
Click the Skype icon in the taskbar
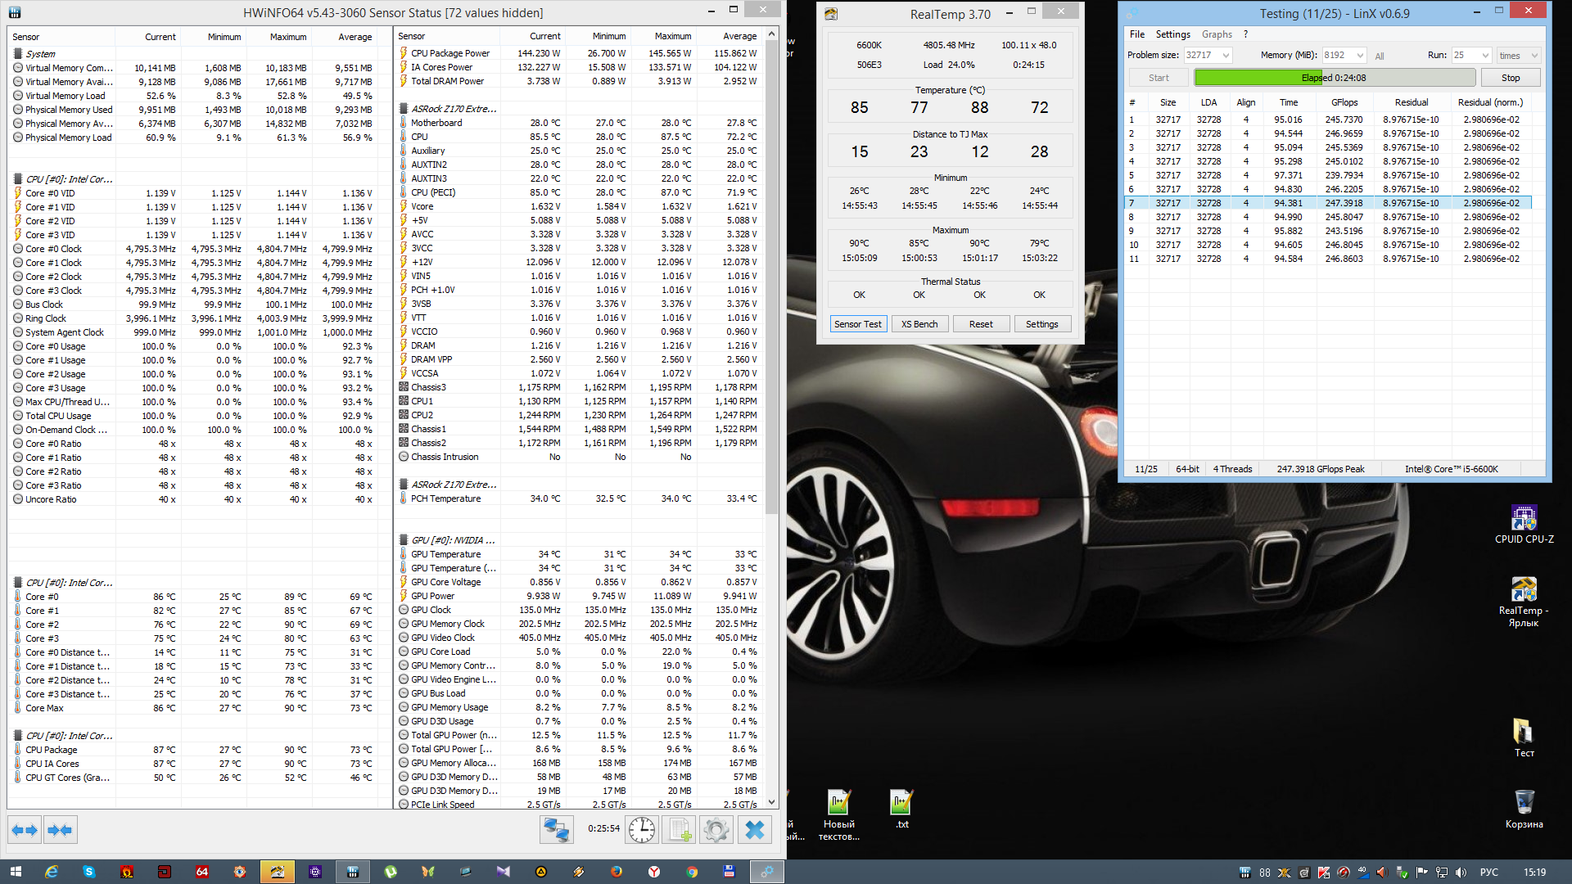88,872
